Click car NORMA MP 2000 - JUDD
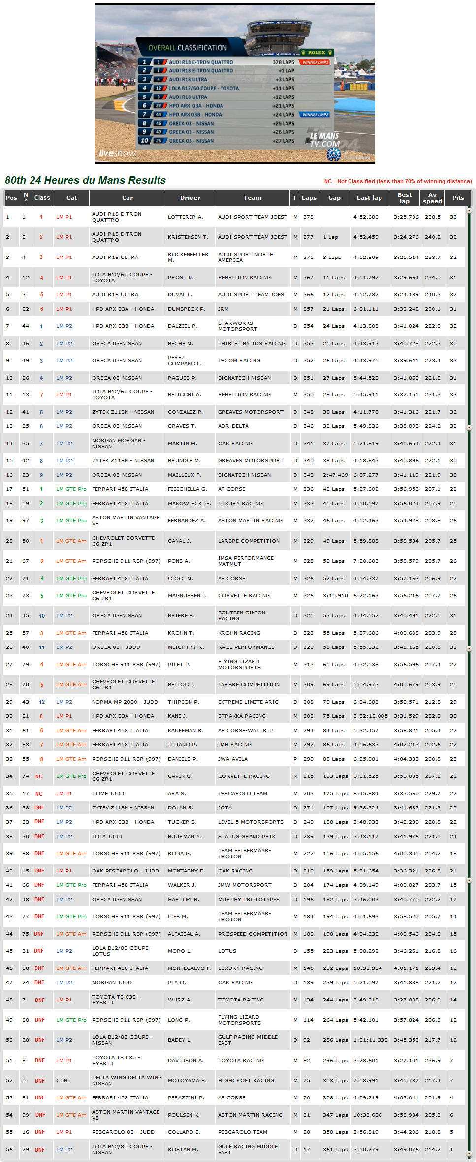The width and height of the screenshot is (476, 1162). click(x=125, y=702)
